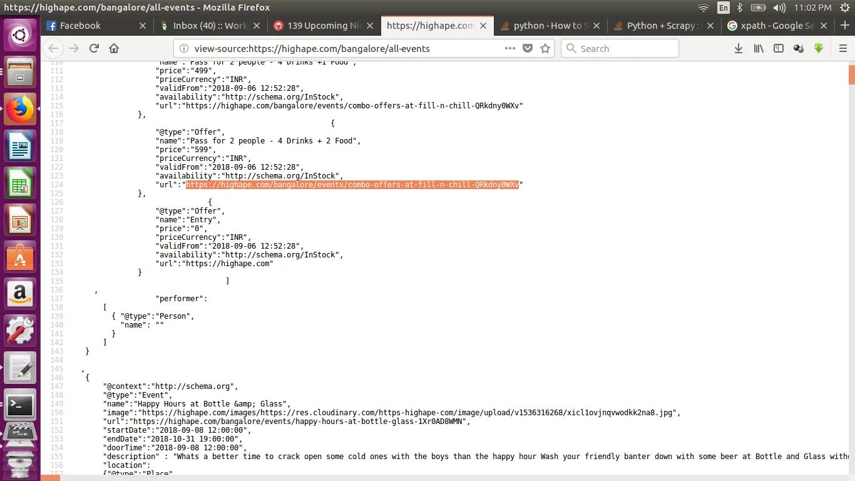Click the Search input box

620,48
